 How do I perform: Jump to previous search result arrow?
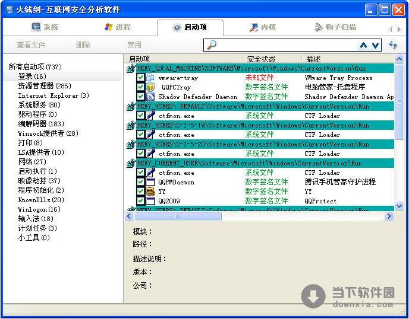[363, 45]
